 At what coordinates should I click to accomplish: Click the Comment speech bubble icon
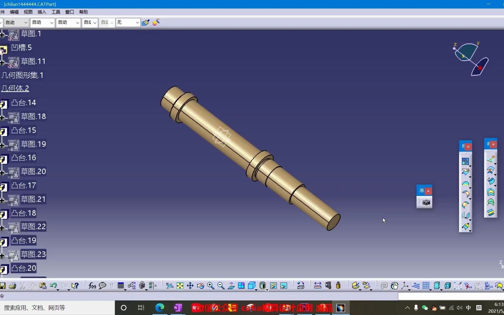[102, 286]
